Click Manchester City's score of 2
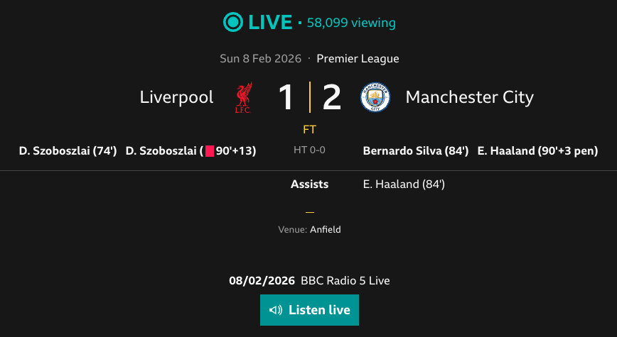The image size is (617, 337). [x=332, y=97]
